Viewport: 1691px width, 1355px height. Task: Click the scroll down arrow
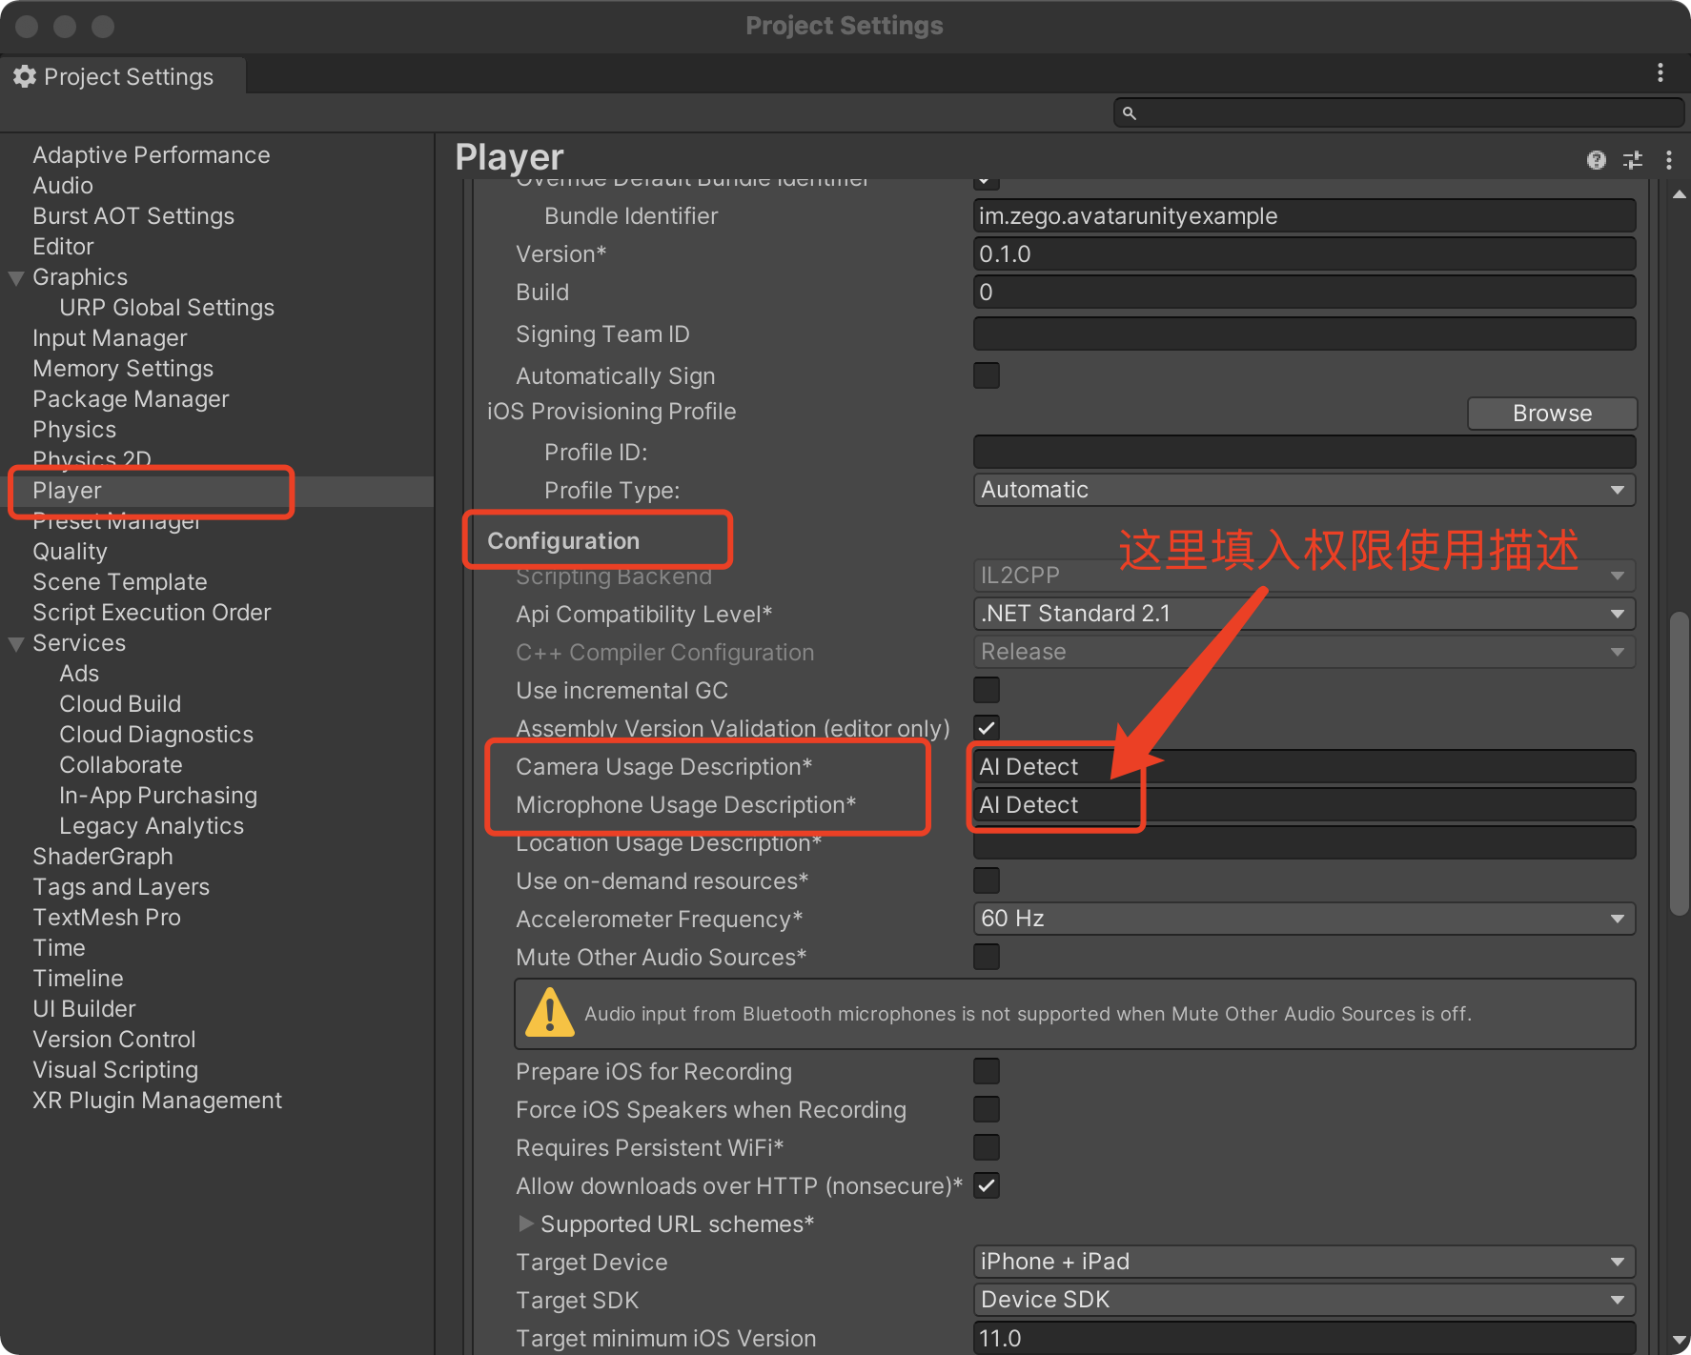(1679, 1340)
